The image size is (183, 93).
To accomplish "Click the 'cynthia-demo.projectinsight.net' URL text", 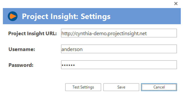I will coord(111,33).
